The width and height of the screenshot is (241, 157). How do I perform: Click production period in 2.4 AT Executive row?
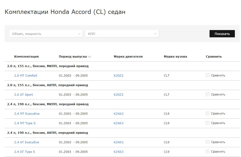tap(73, 142)
